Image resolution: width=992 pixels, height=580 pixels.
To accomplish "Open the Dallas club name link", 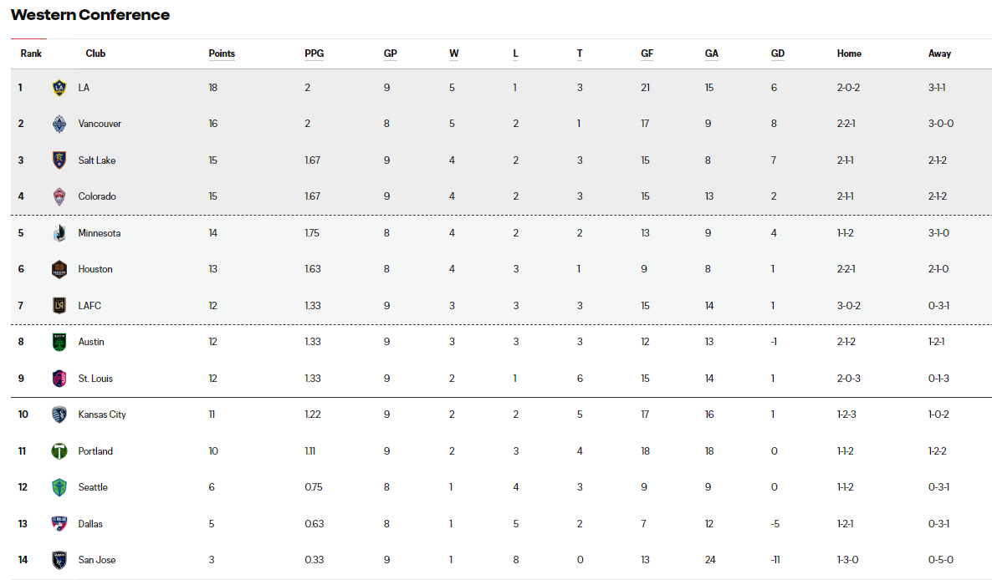I will [90, 524].
